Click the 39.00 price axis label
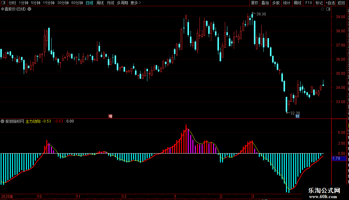Screen dimensions: 349x200 click(341, 17)
